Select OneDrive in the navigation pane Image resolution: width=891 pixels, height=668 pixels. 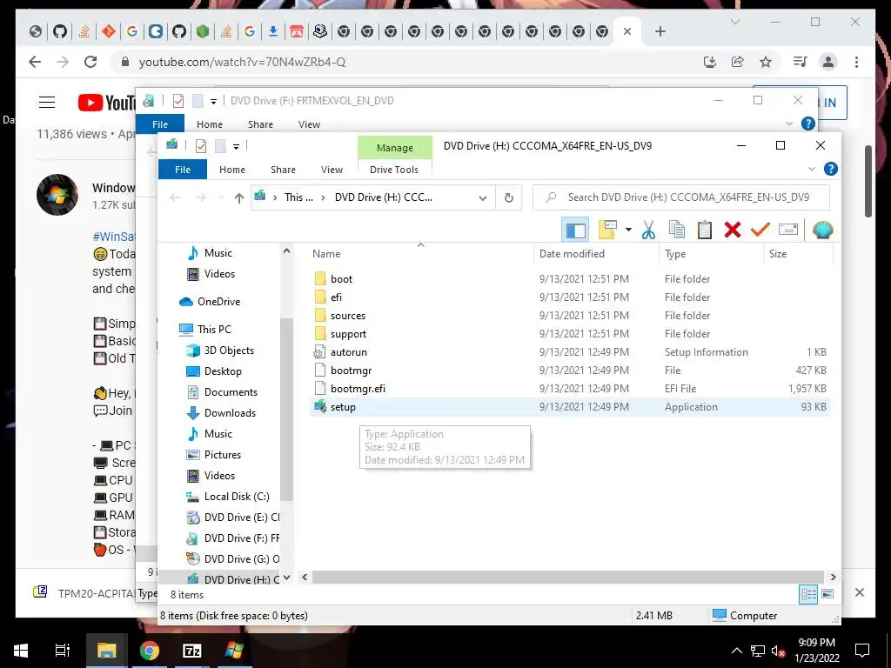(x=218, y=302)
